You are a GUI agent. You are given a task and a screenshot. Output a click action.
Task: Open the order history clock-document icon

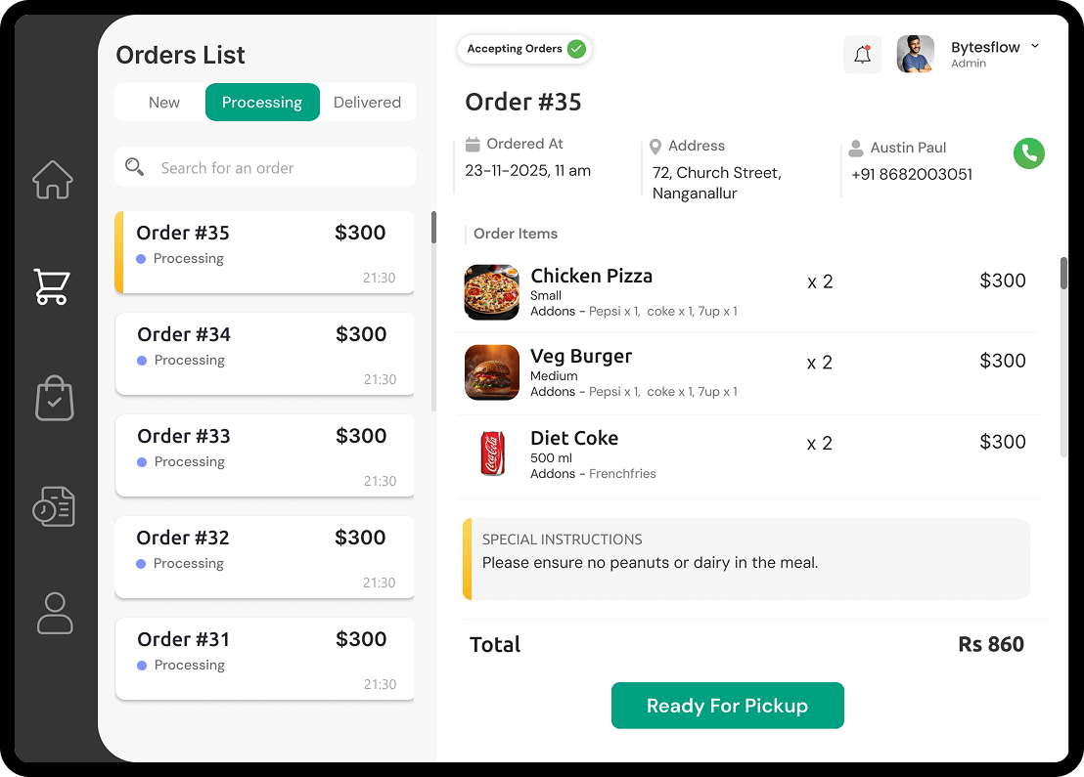coord(54,506)
